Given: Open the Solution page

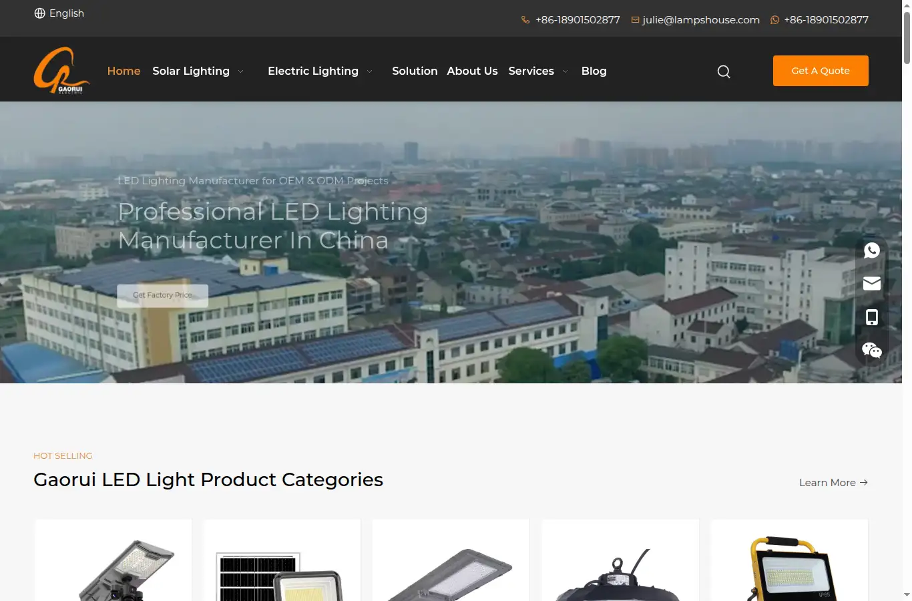Looking at the screenshot, I should 415,71.
